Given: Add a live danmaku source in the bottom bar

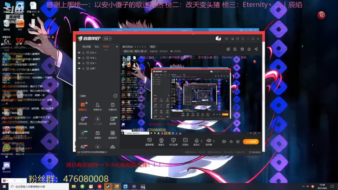Looking at the screenshot, I should tap(150, 141).
